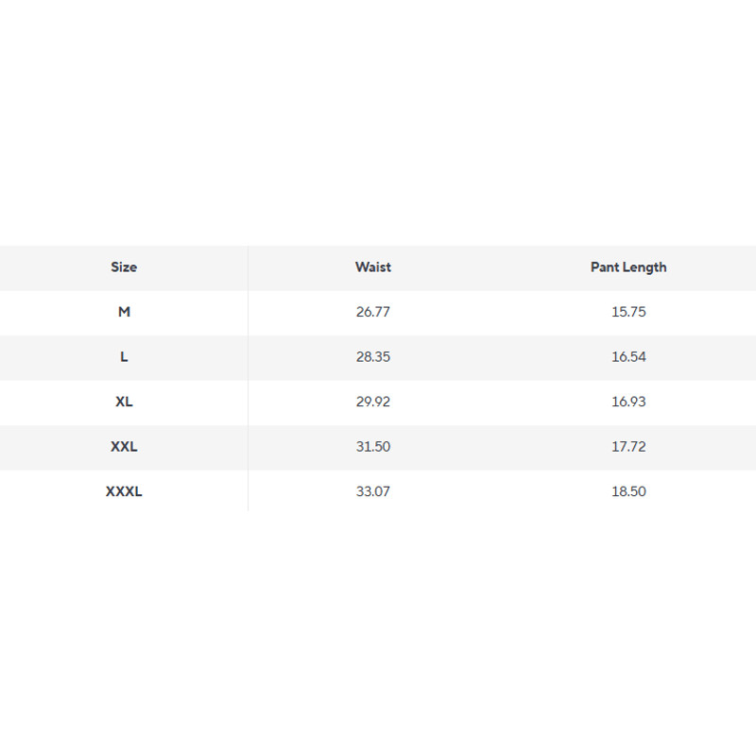Viewport: 756px width, 756px height.
Task: Click waist value 31.50
Action: coord(372,447)
